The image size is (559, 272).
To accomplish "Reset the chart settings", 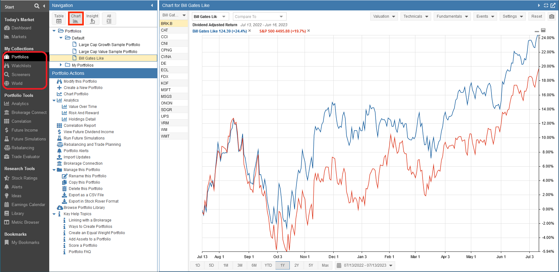I will [x=537, y=16].
